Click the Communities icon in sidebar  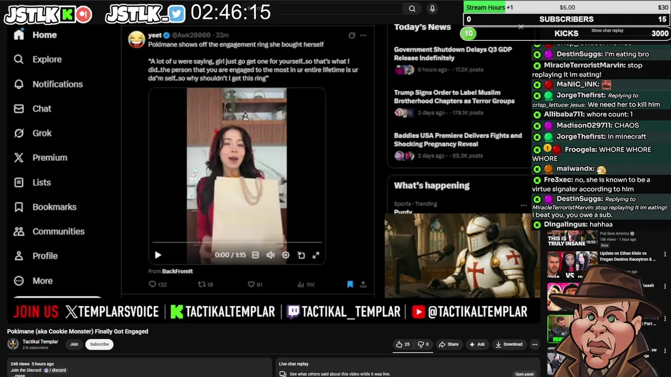click(x=19, y=231)
